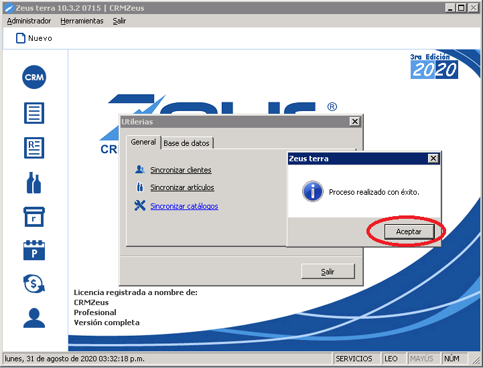Open the user profile sidebar icon
The image size is (483, 368).
click(x=34, y=318)
